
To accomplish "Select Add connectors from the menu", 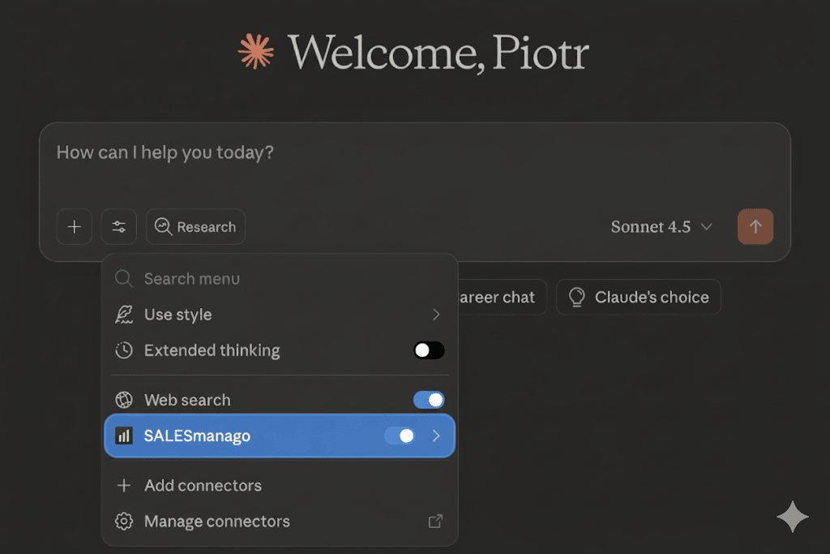I will (x=203, y=486).
